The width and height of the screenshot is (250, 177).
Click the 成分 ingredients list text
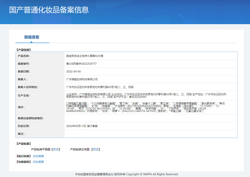click(x=150, y=107)
